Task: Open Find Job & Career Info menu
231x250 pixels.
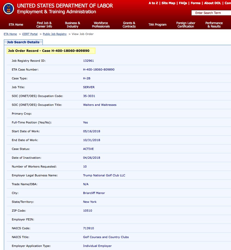Action: (x=44, y=25)
